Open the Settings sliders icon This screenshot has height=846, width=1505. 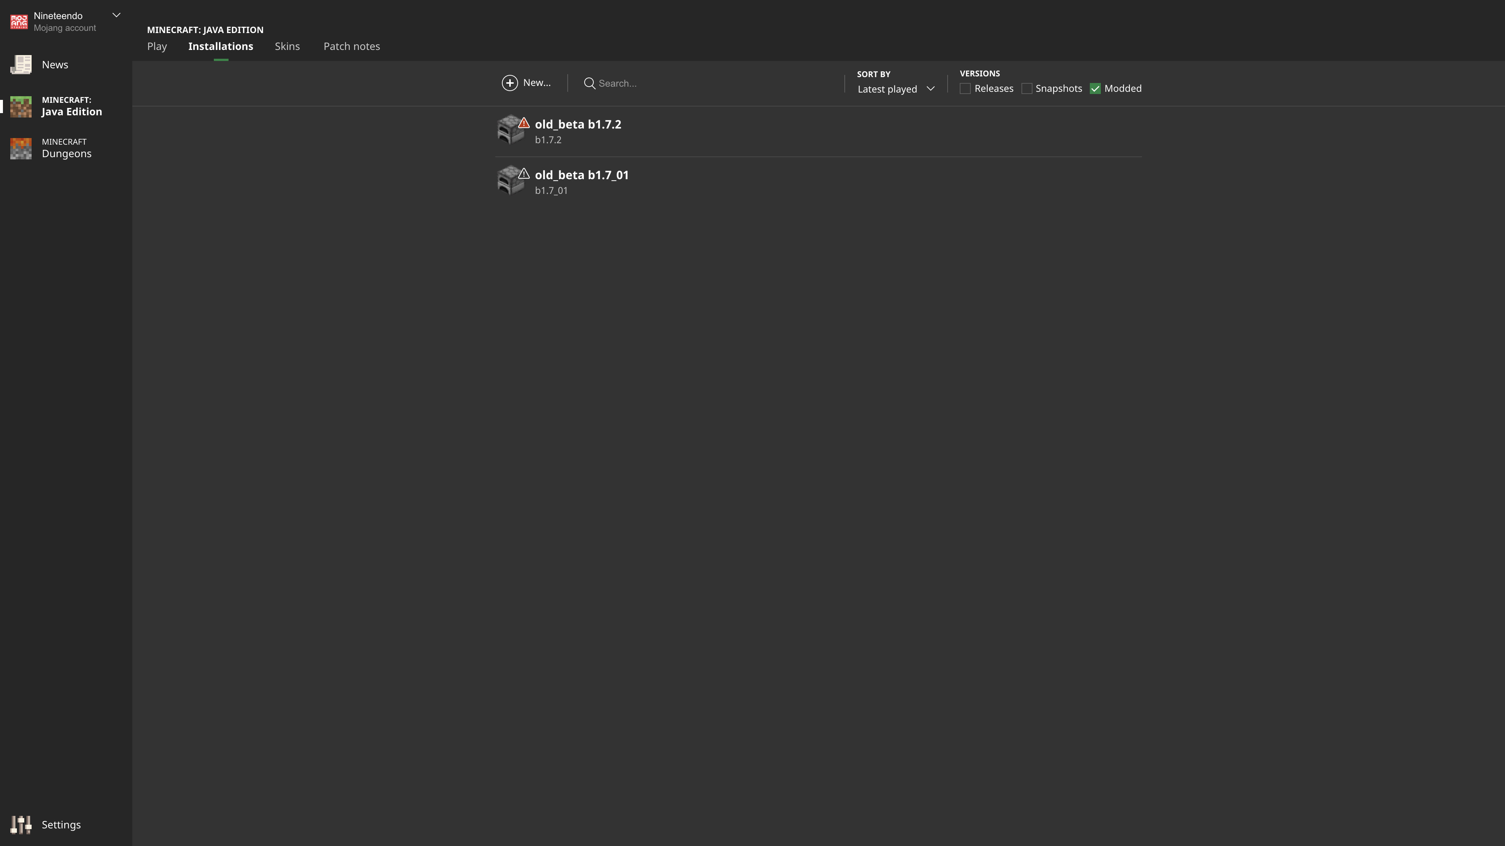coord(21,824)
